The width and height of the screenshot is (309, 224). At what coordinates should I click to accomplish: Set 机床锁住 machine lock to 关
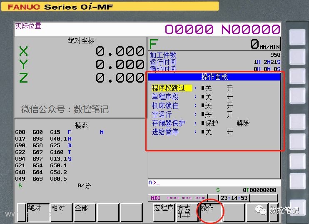[x=207, y=106]
